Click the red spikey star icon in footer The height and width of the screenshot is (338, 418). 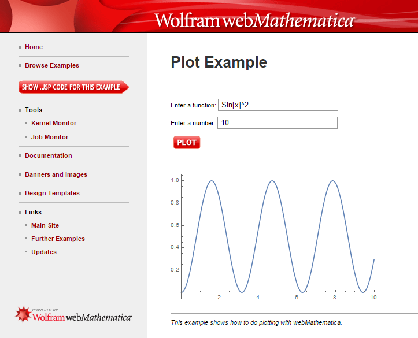point(23,314)
